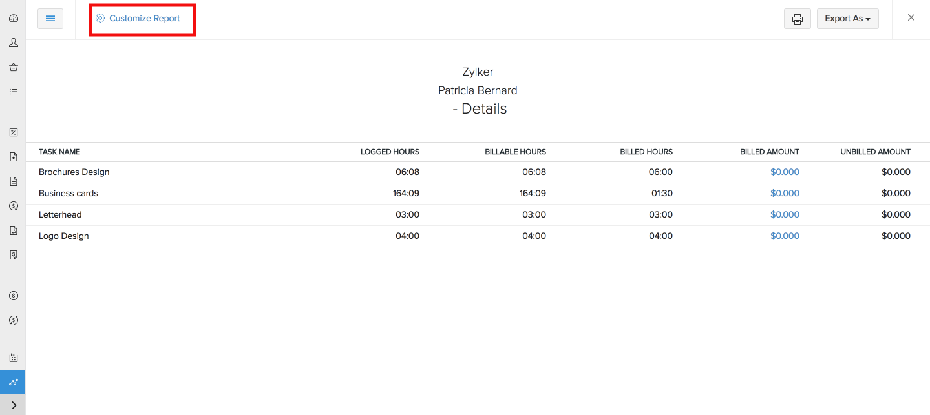Image resolution: width=930 pixels, height=415 pixels.
Task: Open Brochures Design billed amount $0.000 link
Action: pyautogui.click(x=785, y=172)
